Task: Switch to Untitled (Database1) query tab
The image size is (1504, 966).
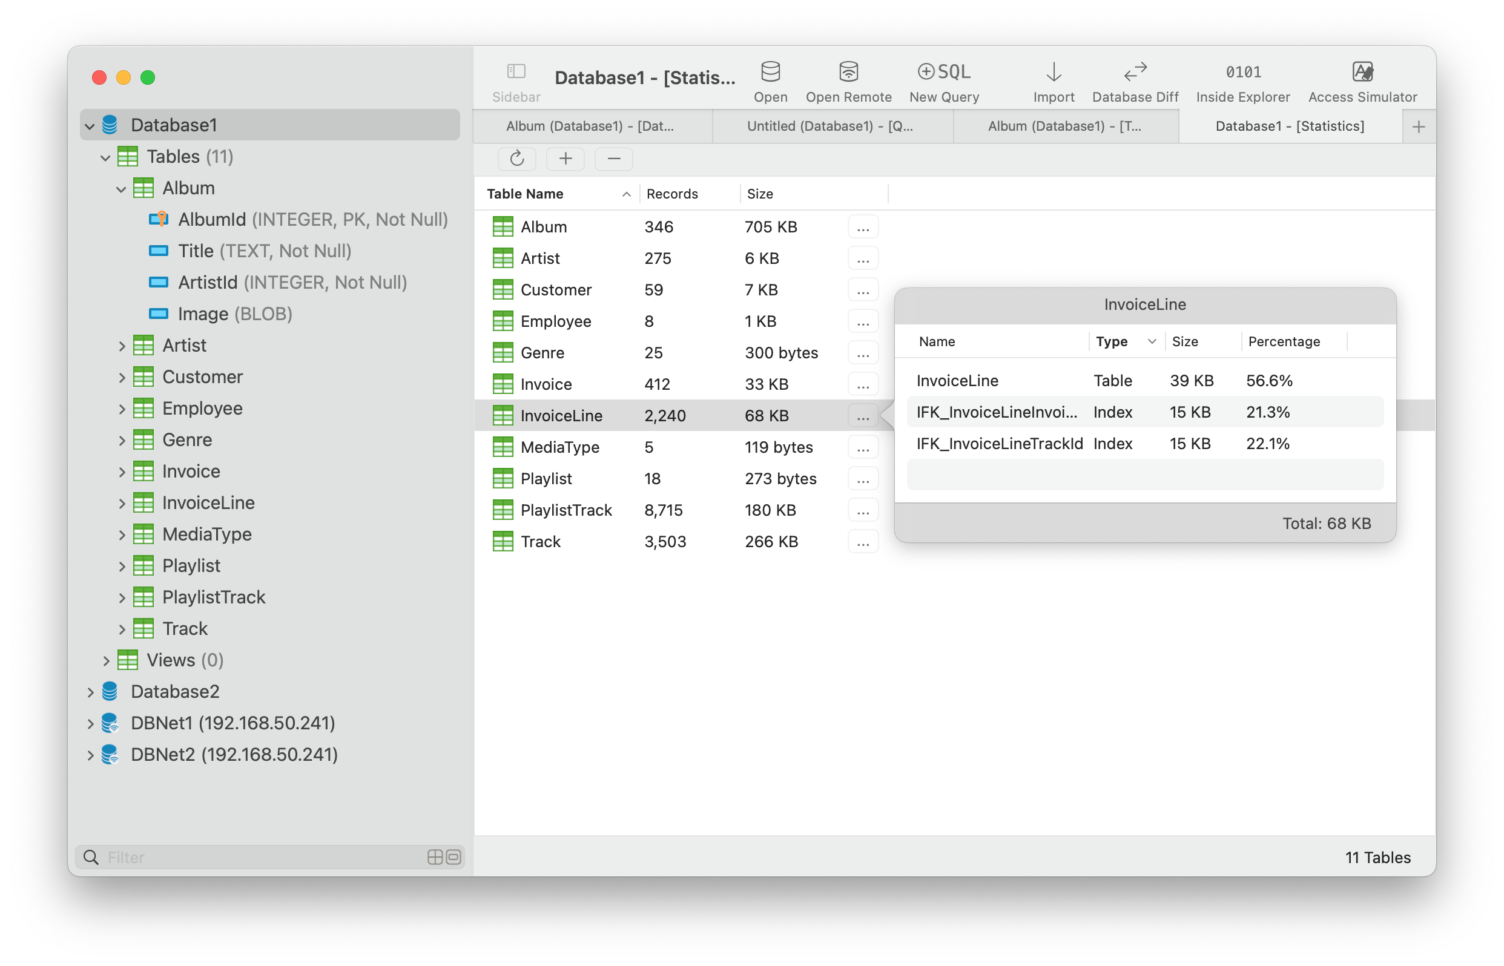Action: 832,126
